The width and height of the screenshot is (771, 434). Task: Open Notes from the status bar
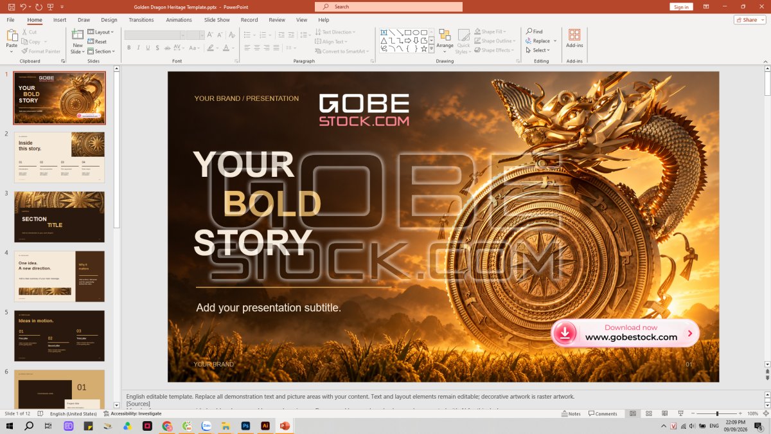(x=571, y=413)
